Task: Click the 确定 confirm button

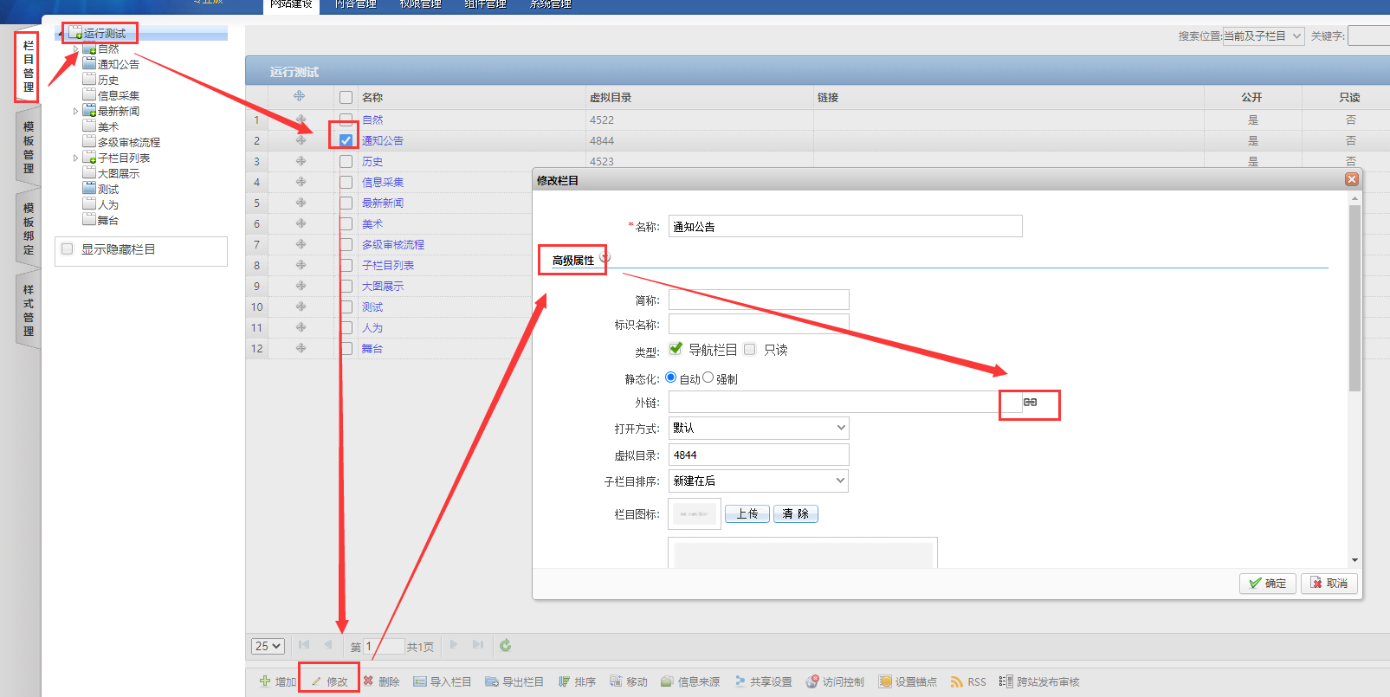Action: click(1267, 584)
